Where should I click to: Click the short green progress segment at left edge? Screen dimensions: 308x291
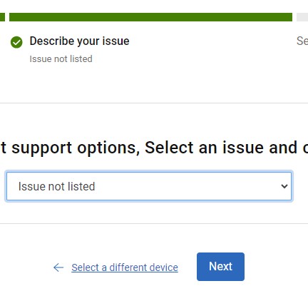2,17
